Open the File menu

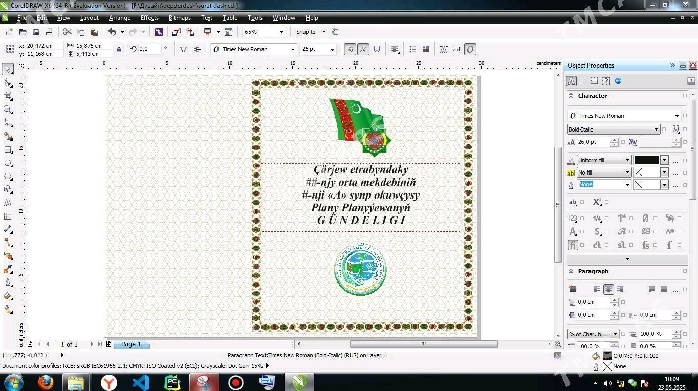[22, 17]
